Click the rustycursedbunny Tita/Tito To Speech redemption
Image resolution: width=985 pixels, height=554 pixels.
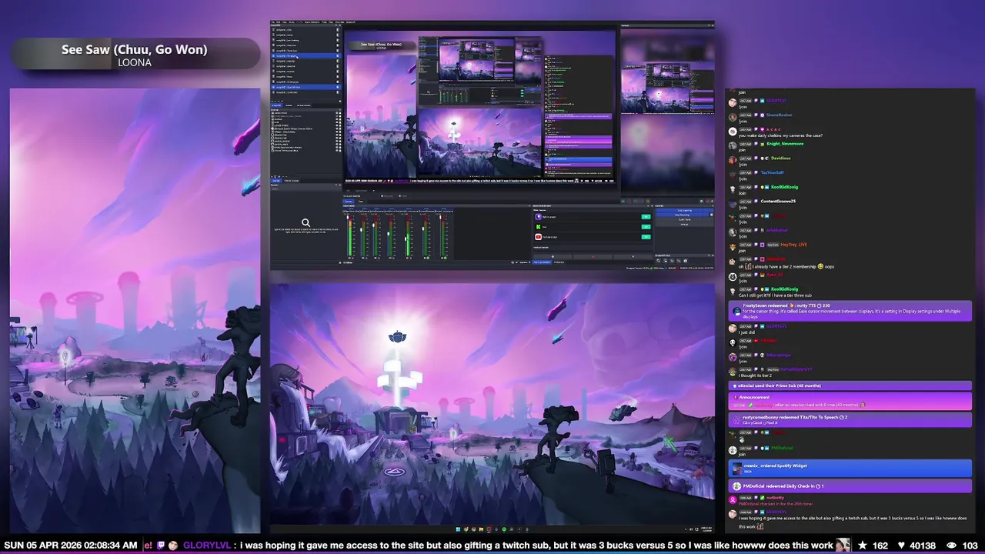pyautogui.click(x=850, y=419)
